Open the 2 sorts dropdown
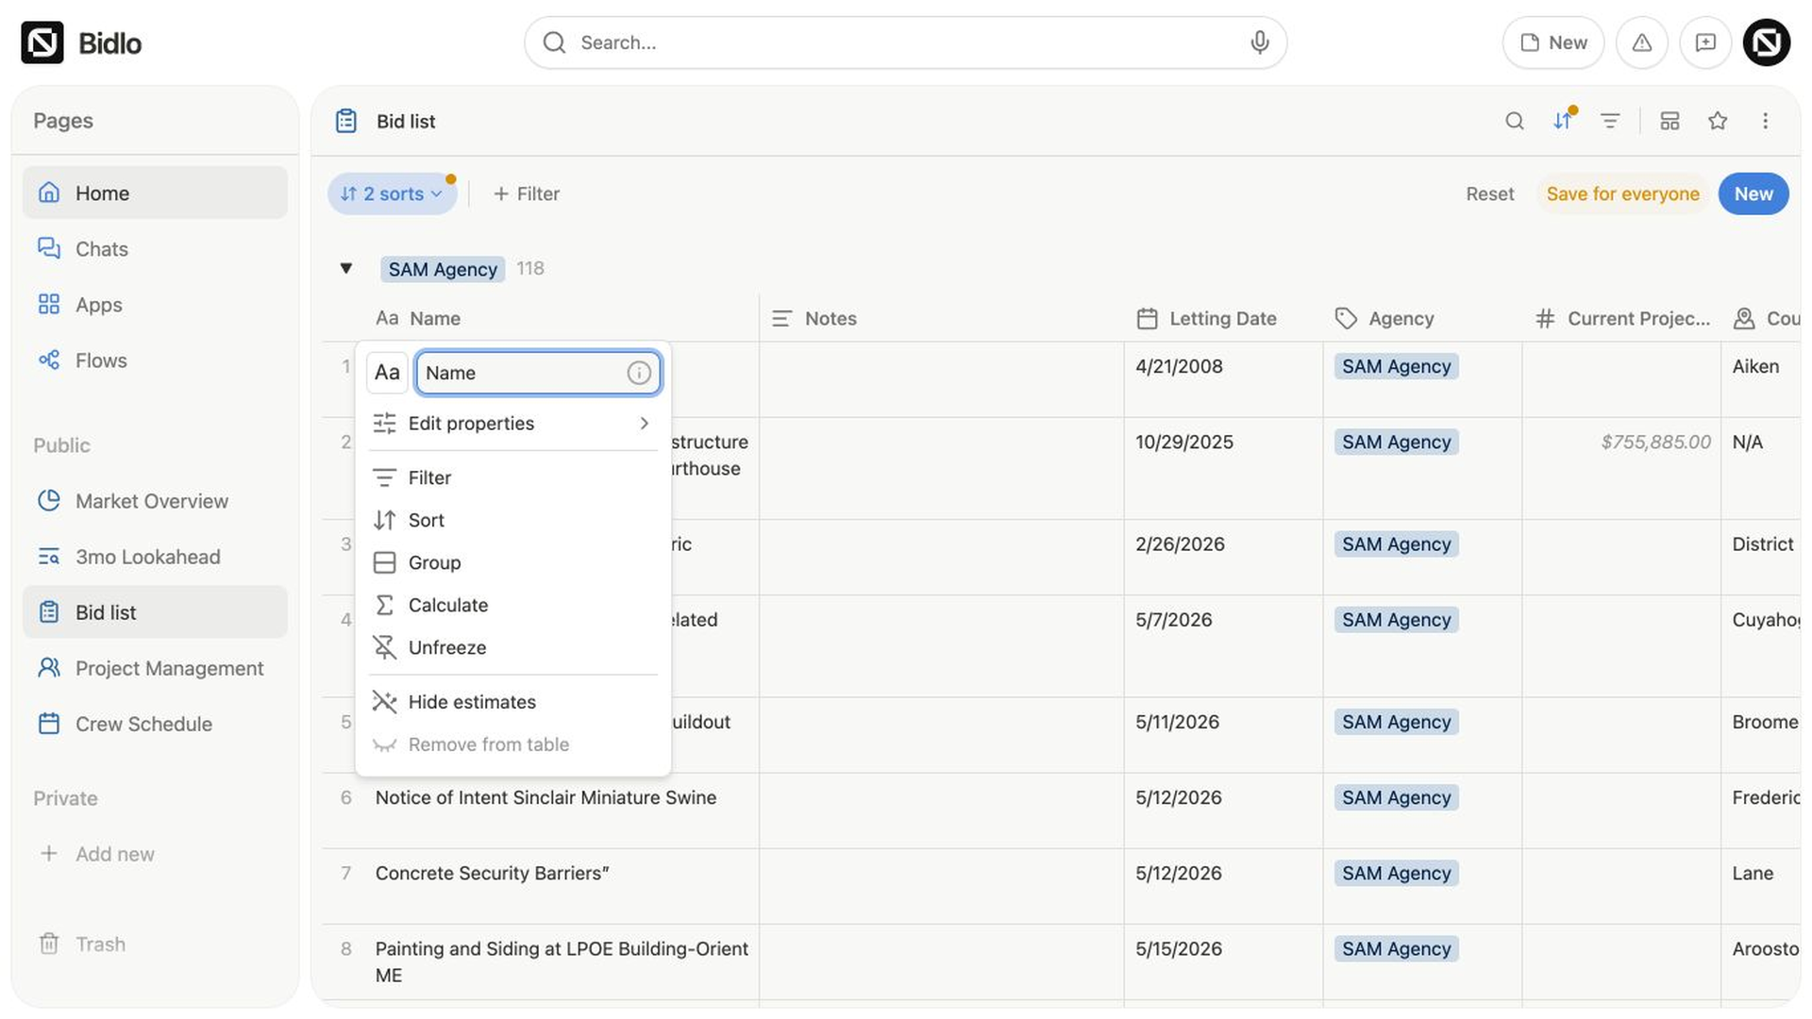This screenshot has height=1019, width=1812. [392, 193]
